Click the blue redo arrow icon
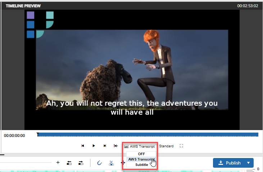263x172 pixels. coord(100,163)
